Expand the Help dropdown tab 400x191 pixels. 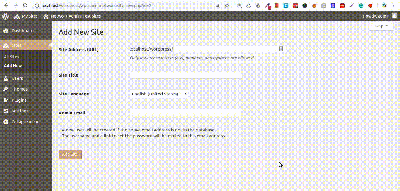(381, 26)
